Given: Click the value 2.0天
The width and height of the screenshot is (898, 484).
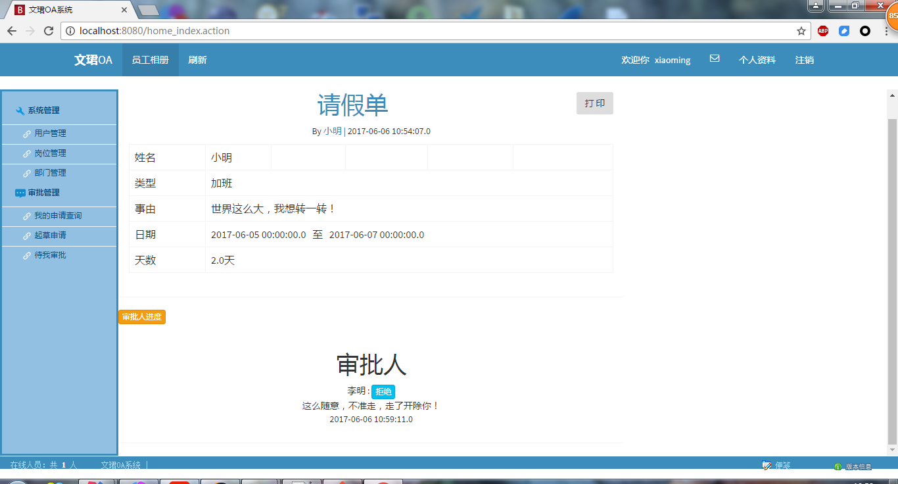Looking at the screenshot, I should pyautogui.click(x=223, y=260).
